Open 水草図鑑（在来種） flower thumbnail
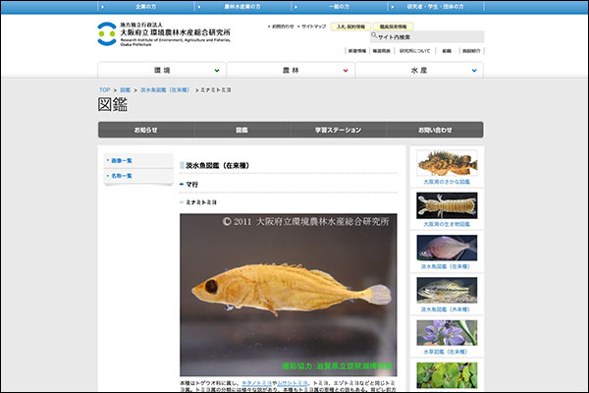 (x=447, y=331)
